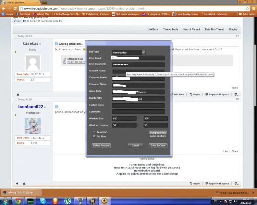Open uTorrent from the taskbar
This screenshot has height=205, width=257.
coord(68,201)
